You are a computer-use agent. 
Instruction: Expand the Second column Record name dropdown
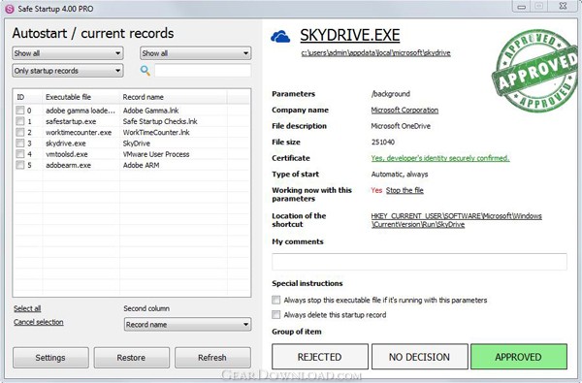pos(187,325)
